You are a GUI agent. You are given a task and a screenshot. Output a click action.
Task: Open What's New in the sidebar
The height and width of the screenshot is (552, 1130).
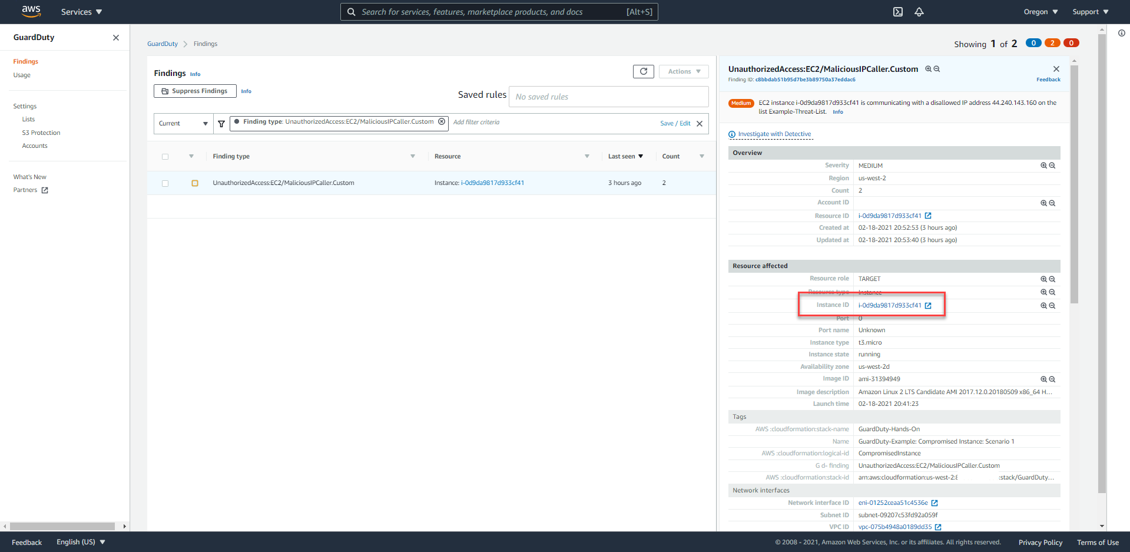[x=29, y=177]
